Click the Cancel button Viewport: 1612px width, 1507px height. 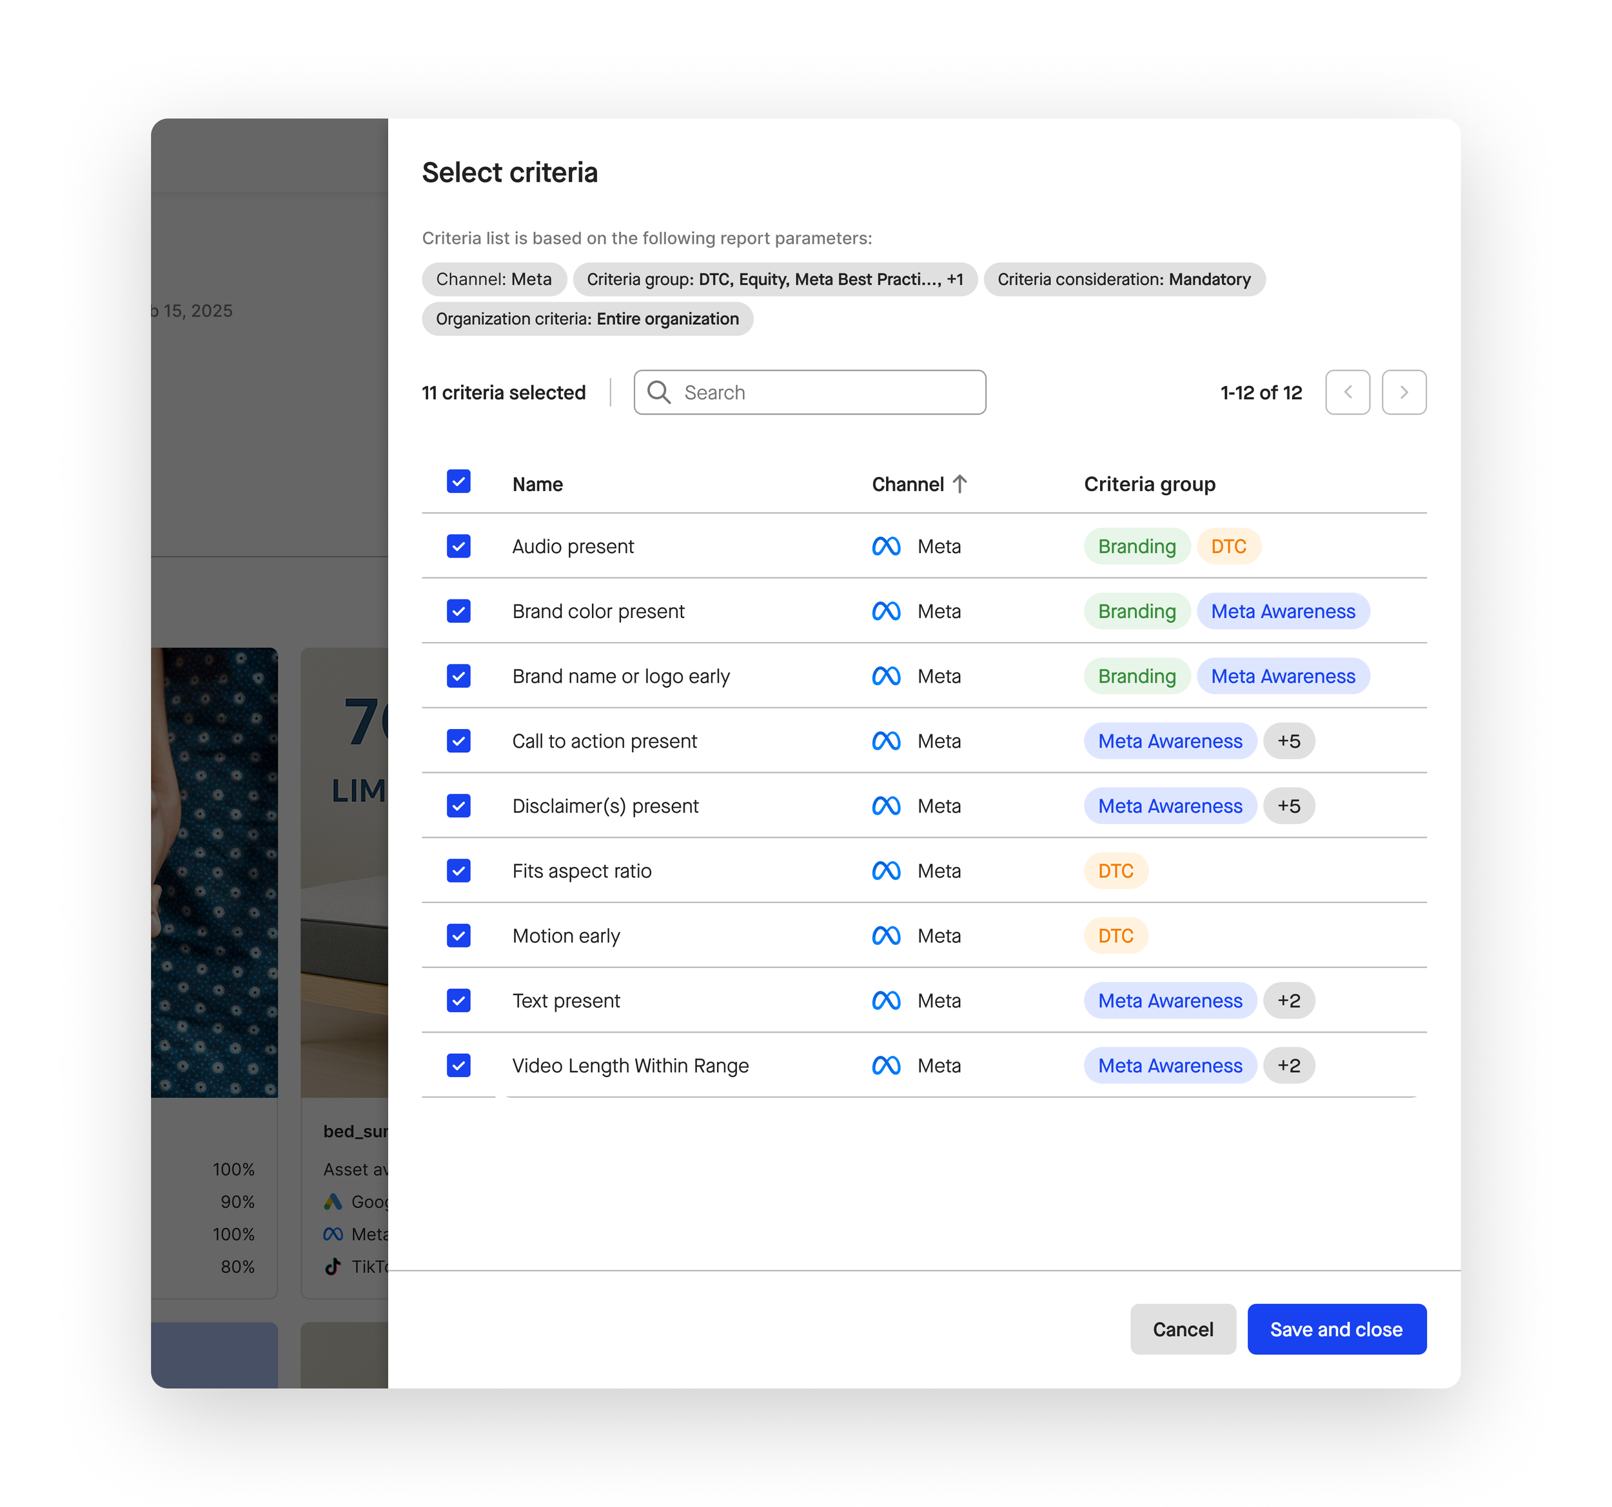click(x=1183, y=1330)
